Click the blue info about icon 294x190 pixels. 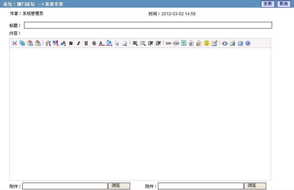[x=248, y=43]
